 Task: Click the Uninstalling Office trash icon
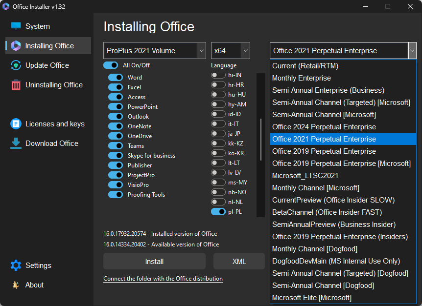[16, 85]
